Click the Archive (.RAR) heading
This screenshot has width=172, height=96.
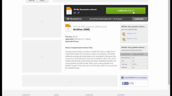(x=81, y=30)
